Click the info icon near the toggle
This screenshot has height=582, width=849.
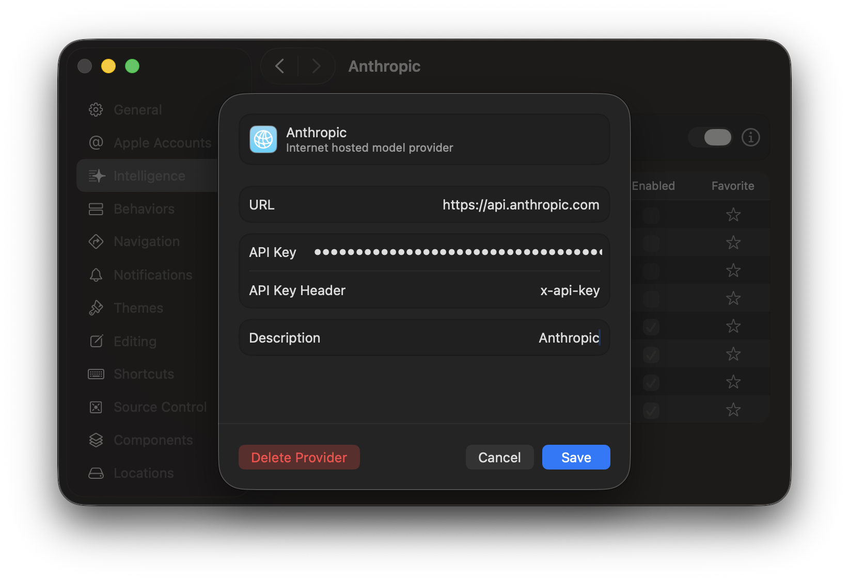[751, 137]
